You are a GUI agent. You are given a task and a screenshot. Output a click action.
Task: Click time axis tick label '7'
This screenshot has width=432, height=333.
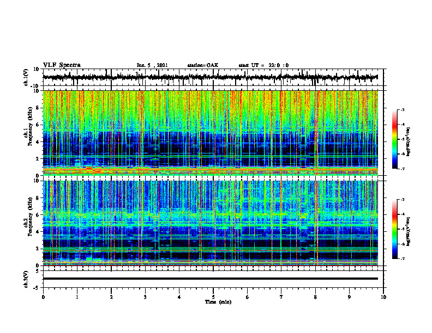pos(281,297)
